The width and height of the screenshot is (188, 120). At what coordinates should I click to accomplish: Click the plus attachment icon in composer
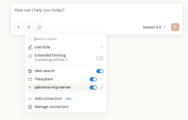18,27
